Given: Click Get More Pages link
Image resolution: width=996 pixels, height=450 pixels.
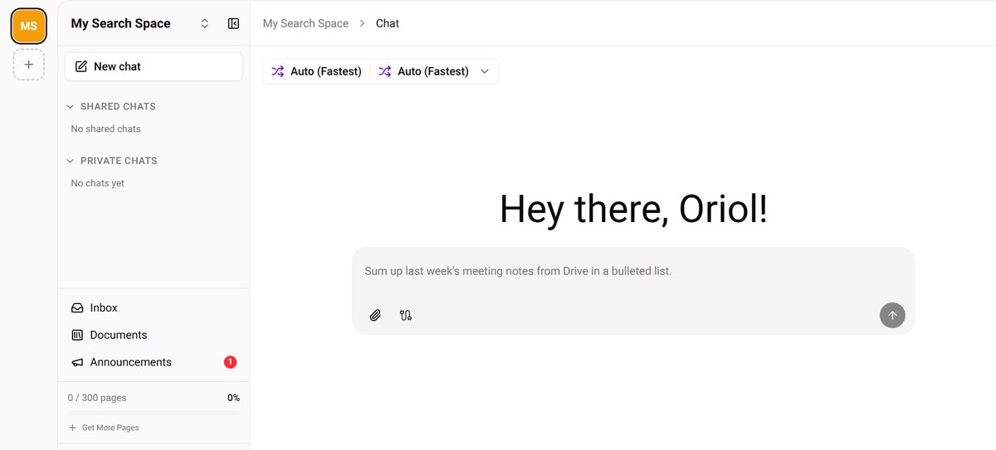Looking at the screenshot, I should pos(104,428).
